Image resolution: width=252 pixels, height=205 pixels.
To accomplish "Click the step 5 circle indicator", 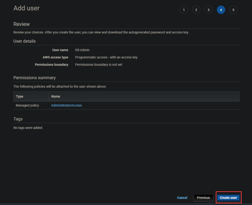I will (x=233, y=10).
